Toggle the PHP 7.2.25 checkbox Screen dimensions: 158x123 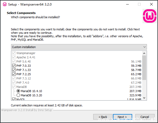[x=14, y=74]
